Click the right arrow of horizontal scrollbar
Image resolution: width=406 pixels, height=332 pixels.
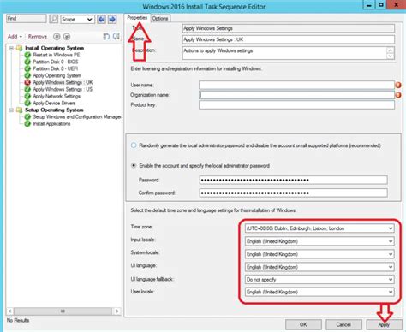[117, 311]
